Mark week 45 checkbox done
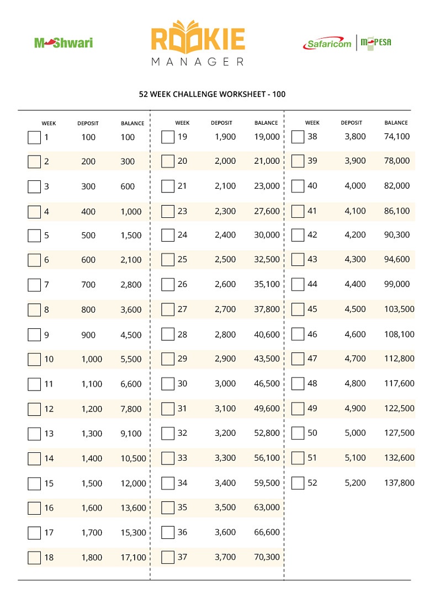This screenshot has width=424, height=609. point(298,309)
